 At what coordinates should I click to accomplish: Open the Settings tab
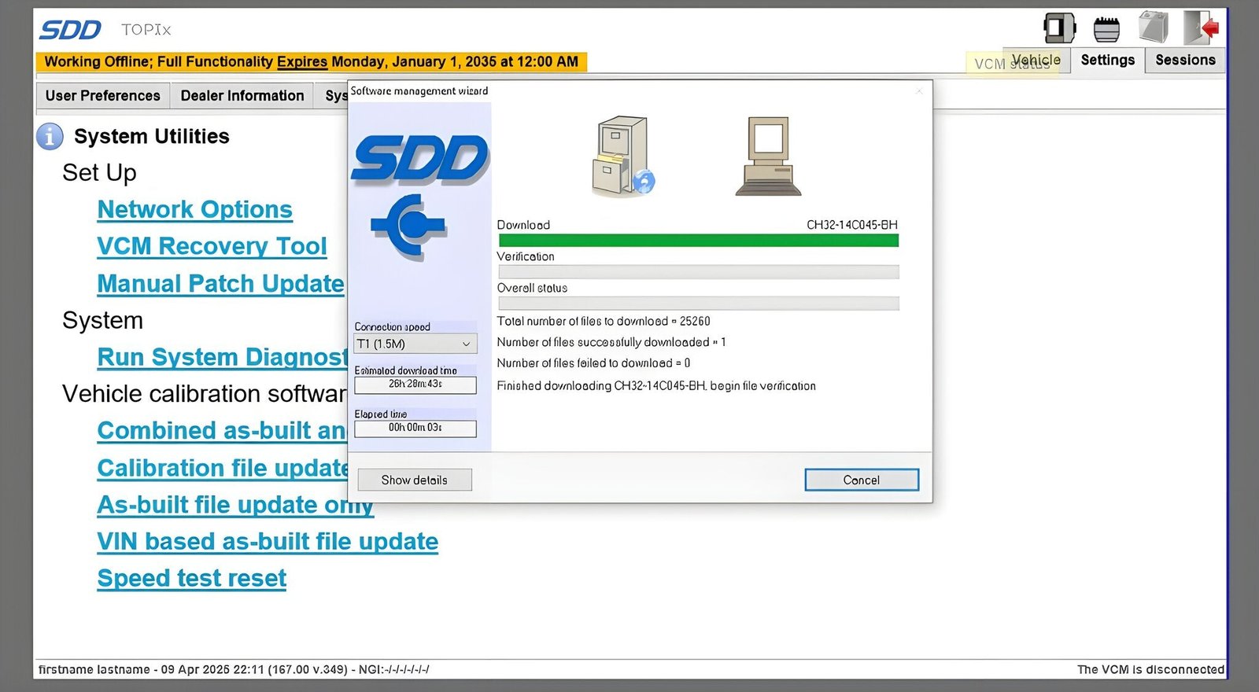point(1107,60)
